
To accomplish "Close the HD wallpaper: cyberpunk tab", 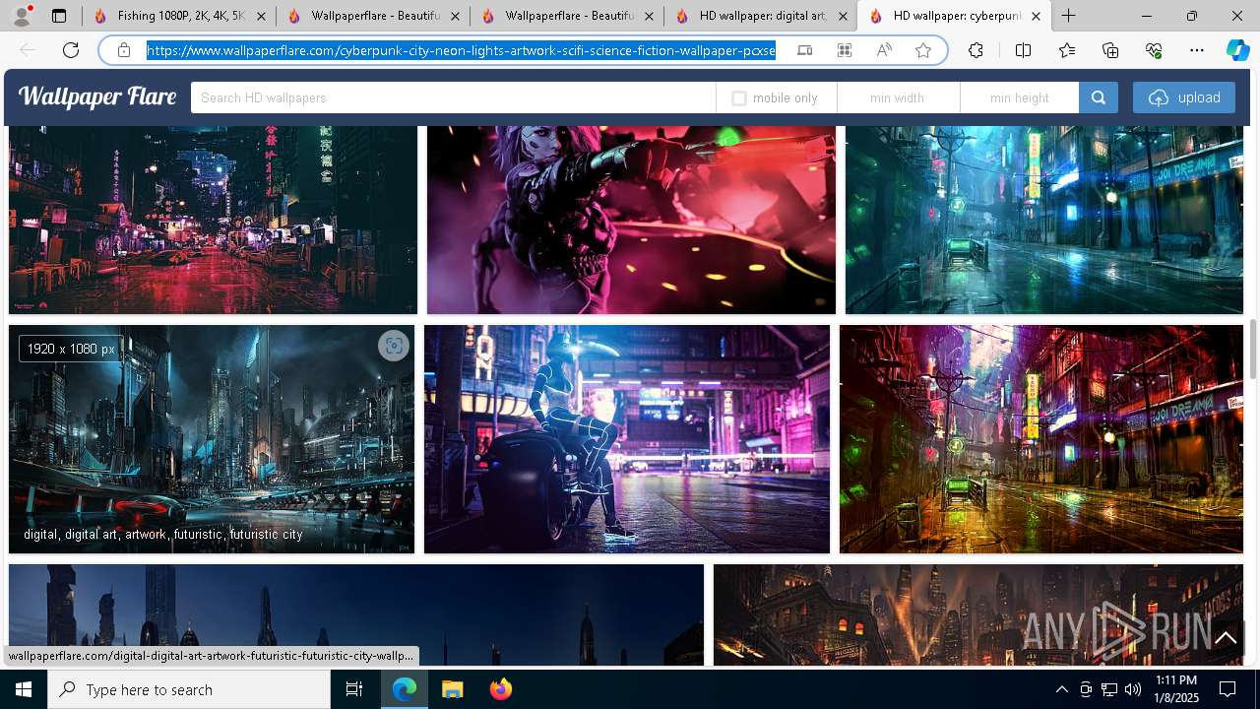I will (1036, 16).
